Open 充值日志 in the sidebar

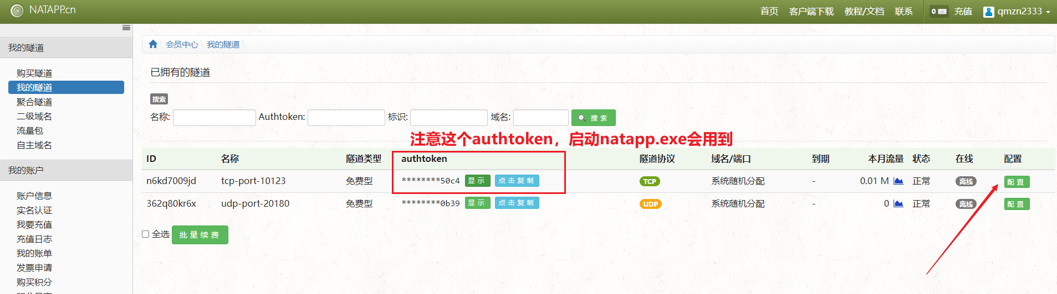point(34,239)
